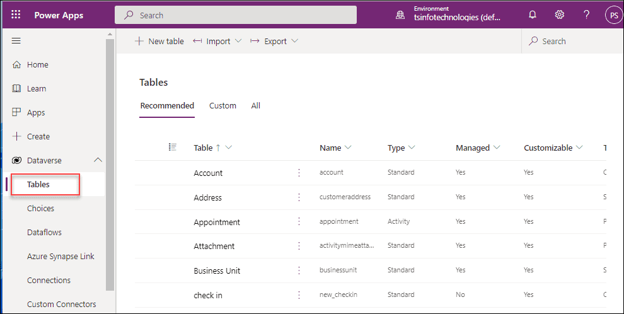Collapse the Dataverse section chevron
Viewport: 624px width, 314px height.
(x=98, y=160)
